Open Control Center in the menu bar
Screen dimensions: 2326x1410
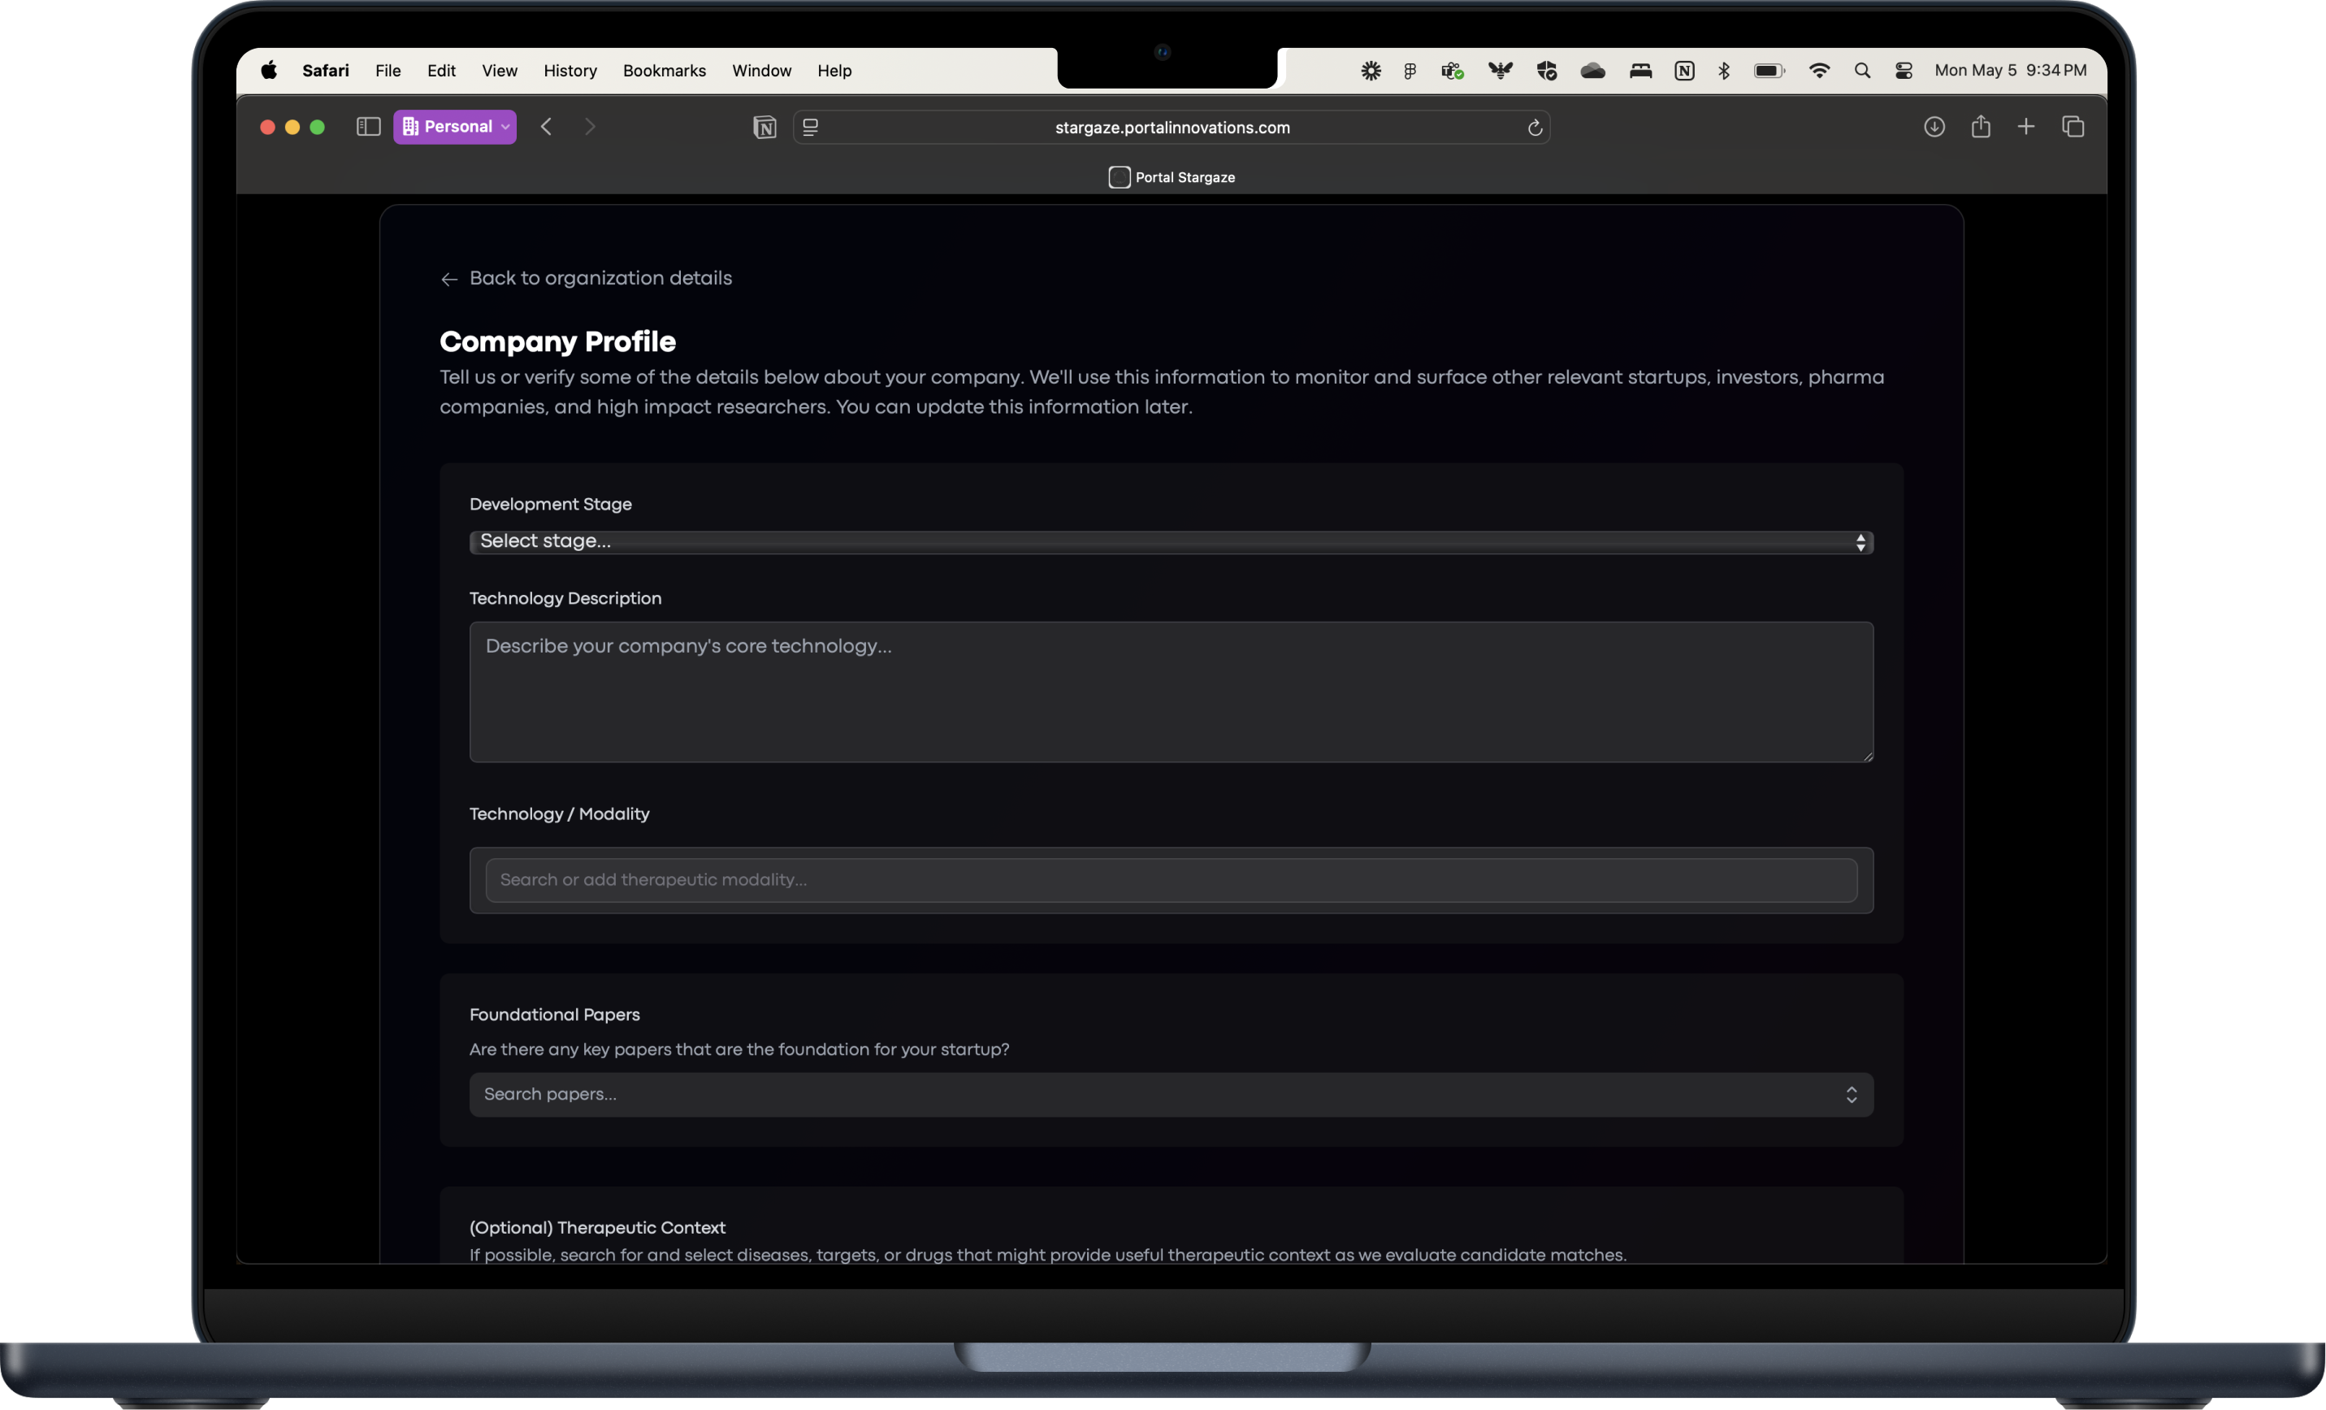coord(1903,71)
